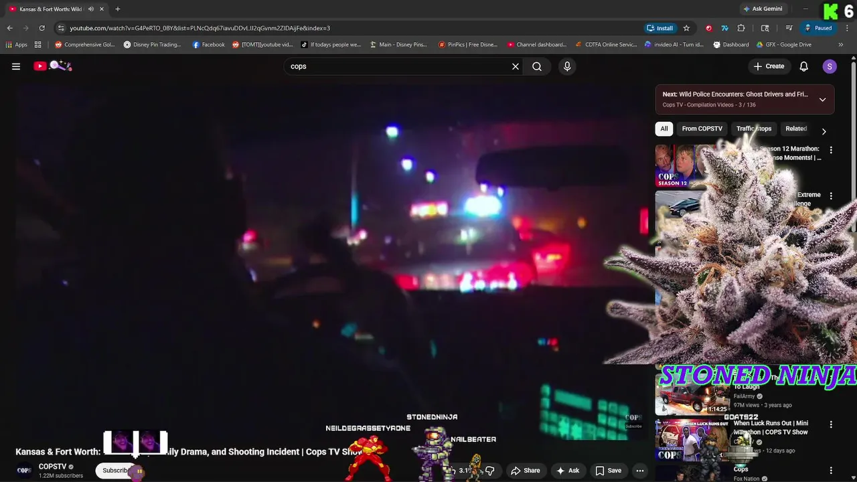Pause the video by clicking the player
Viewport: 857px width, 482px height.
point(332,261)
